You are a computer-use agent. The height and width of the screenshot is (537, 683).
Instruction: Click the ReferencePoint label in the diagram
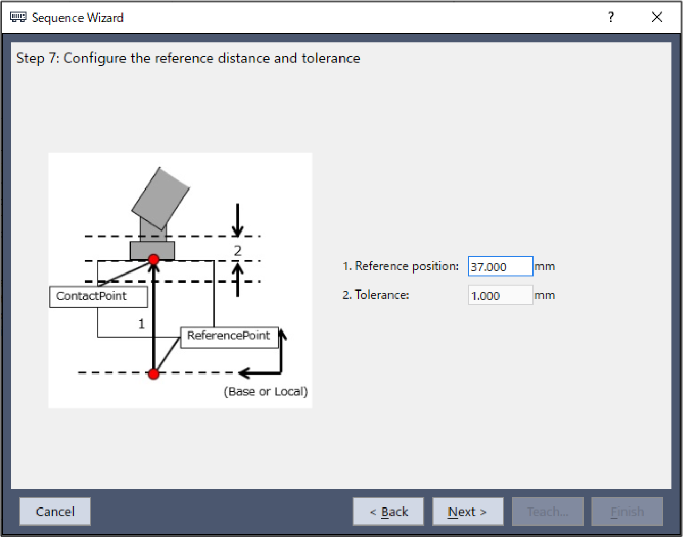click(229, 336)
